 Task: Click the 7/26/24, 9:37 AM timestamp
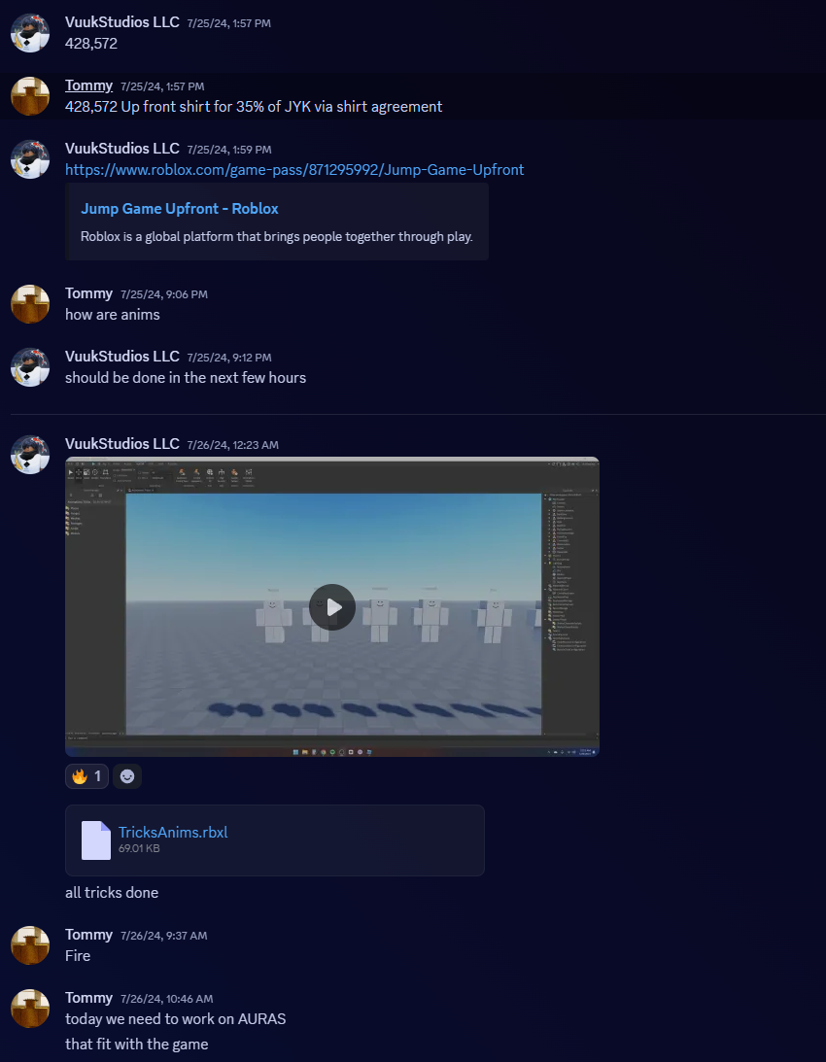point(164,936)
